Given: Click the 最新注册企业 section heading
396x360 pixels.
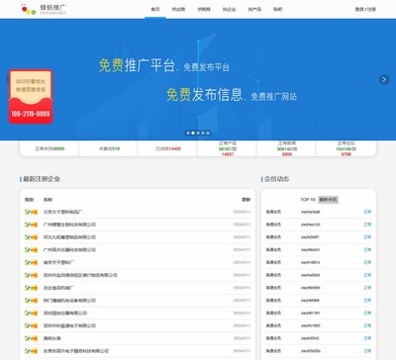Looking at the screenshot, I should pos(42,179).
